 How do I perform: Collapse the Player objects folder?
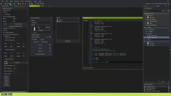(x=146, y=34)
